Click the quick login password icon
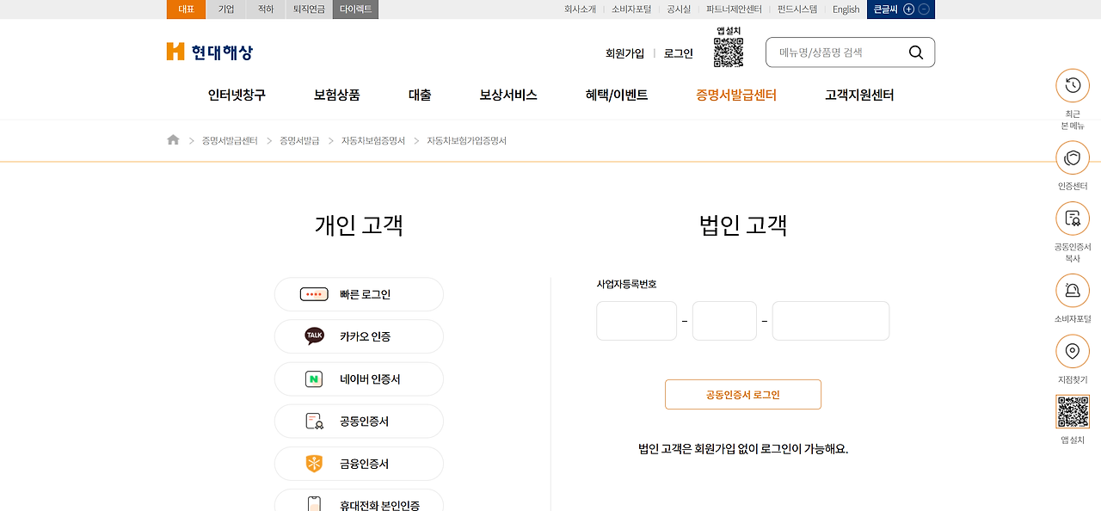 click(x=314, y=294)
